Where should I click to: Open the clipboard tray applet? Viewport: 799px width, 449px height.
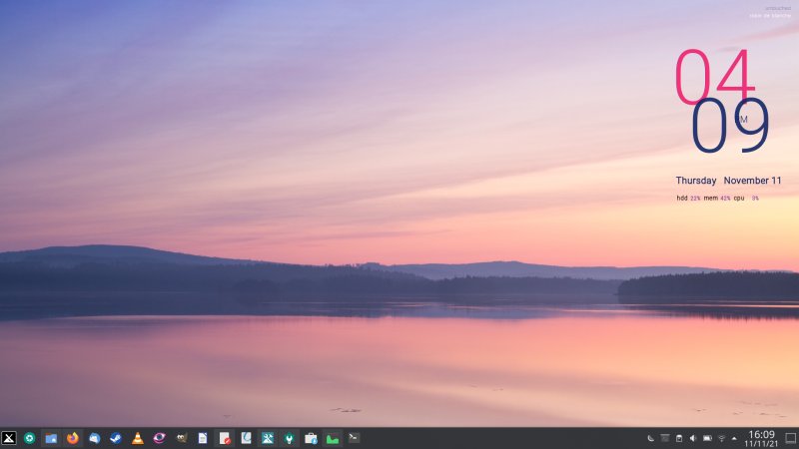pos(679,438)
